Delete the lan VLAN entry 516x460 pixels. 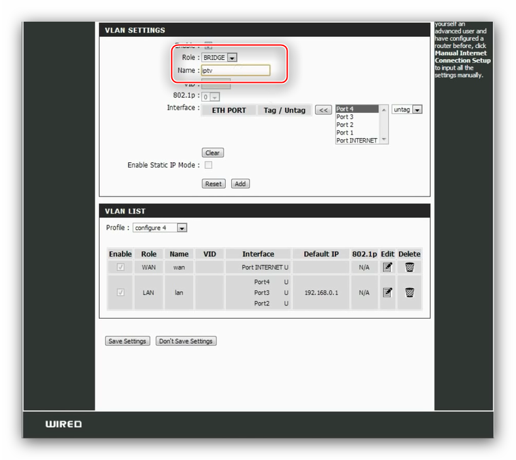(x=410, y=292)
